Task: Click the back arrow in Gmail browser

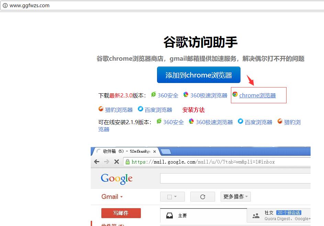Action: (x=97, y=162)
